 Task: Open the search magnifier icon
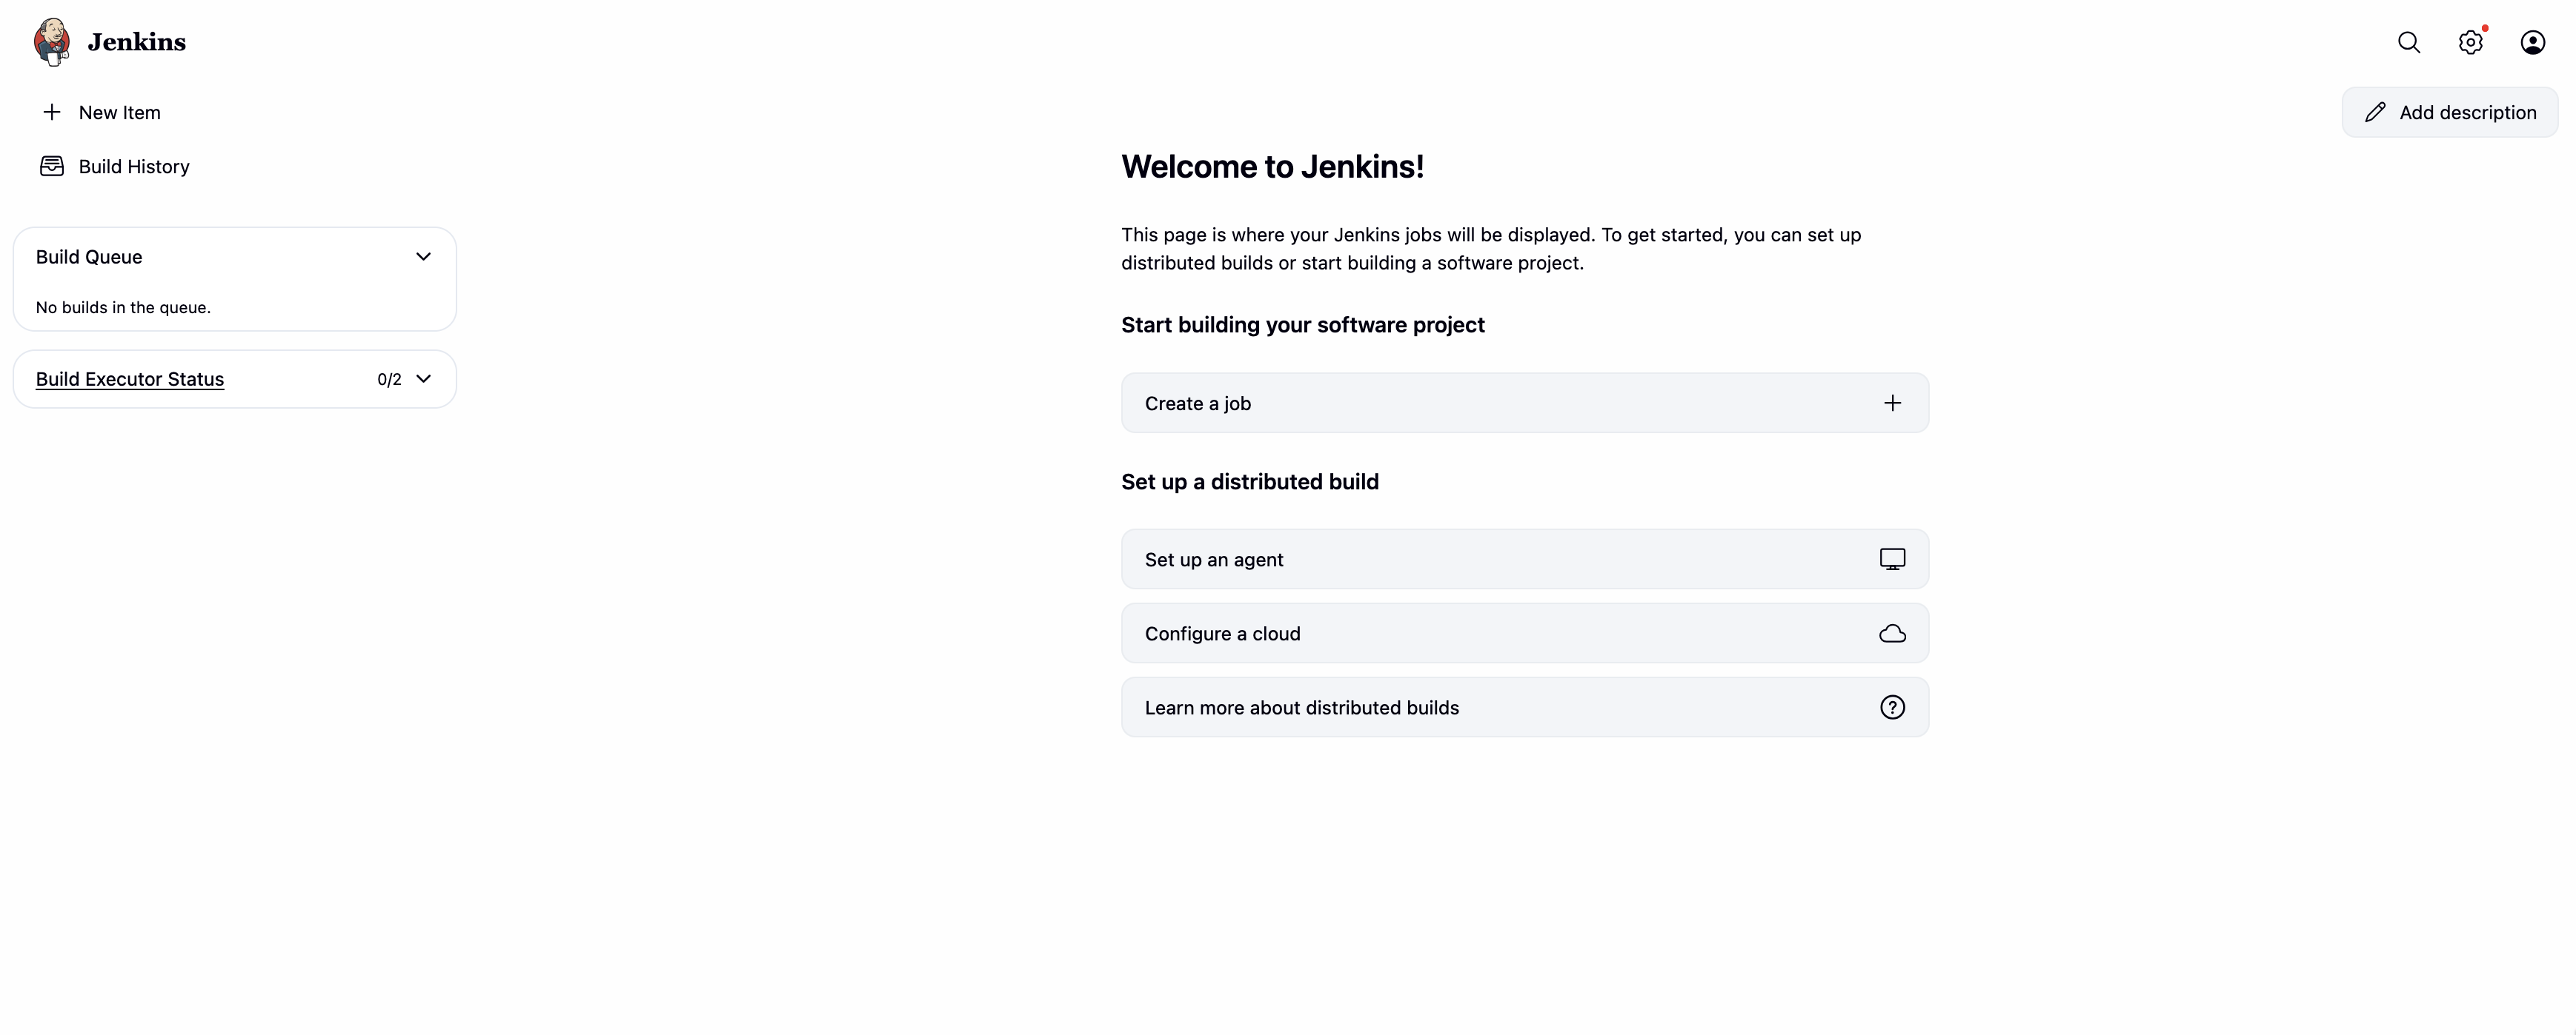pyautogui.click(x=2408, y=42)
